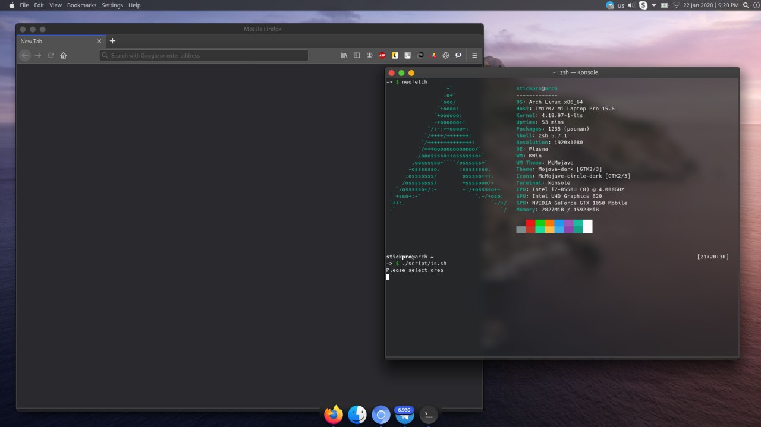Click the 'stickpro@arch' header in neofetch output
Screen dimensions: 761x427
(x=537, y=88)
